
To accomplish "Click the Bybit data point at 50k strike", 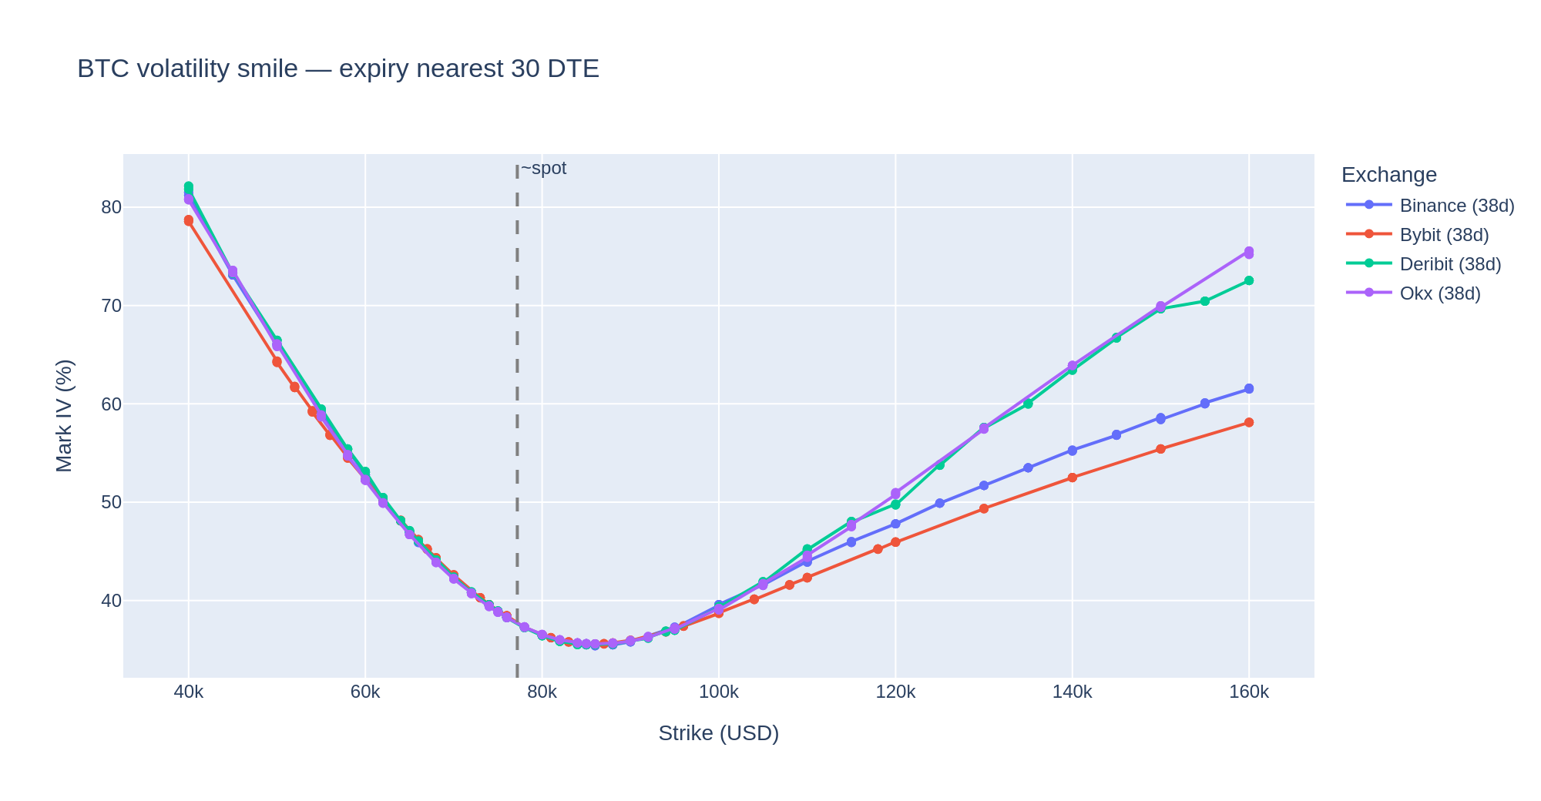I will coord(277,362).
